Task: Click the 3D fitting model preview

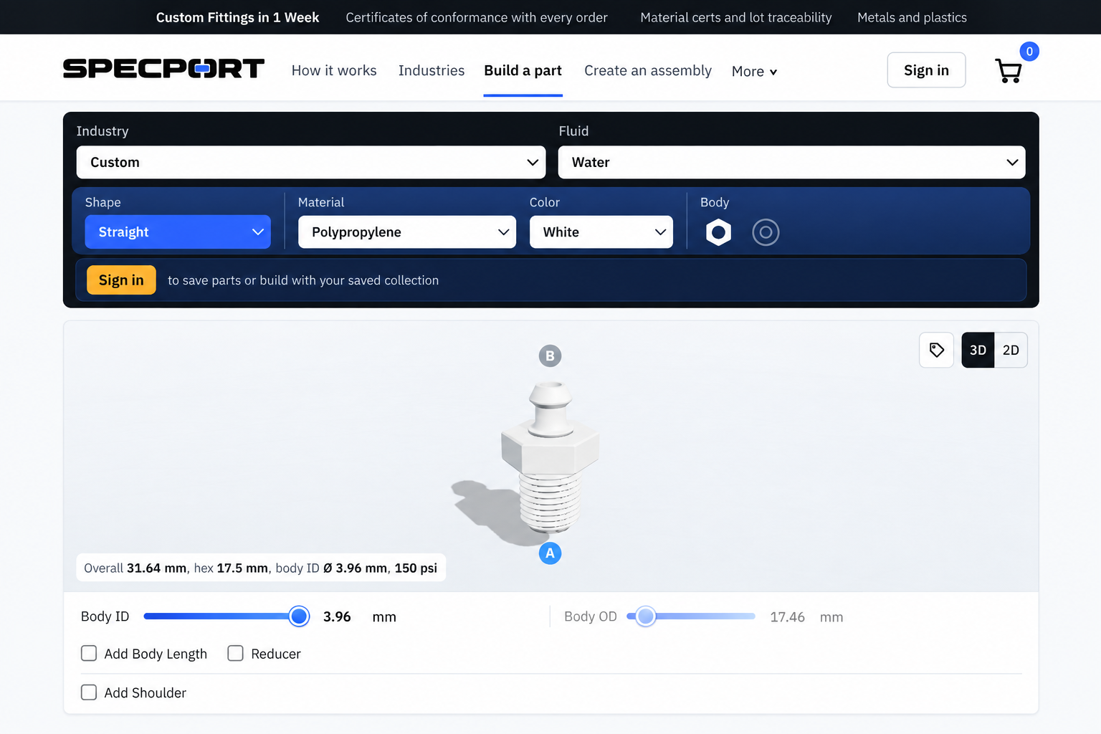Action: (549, 459)
